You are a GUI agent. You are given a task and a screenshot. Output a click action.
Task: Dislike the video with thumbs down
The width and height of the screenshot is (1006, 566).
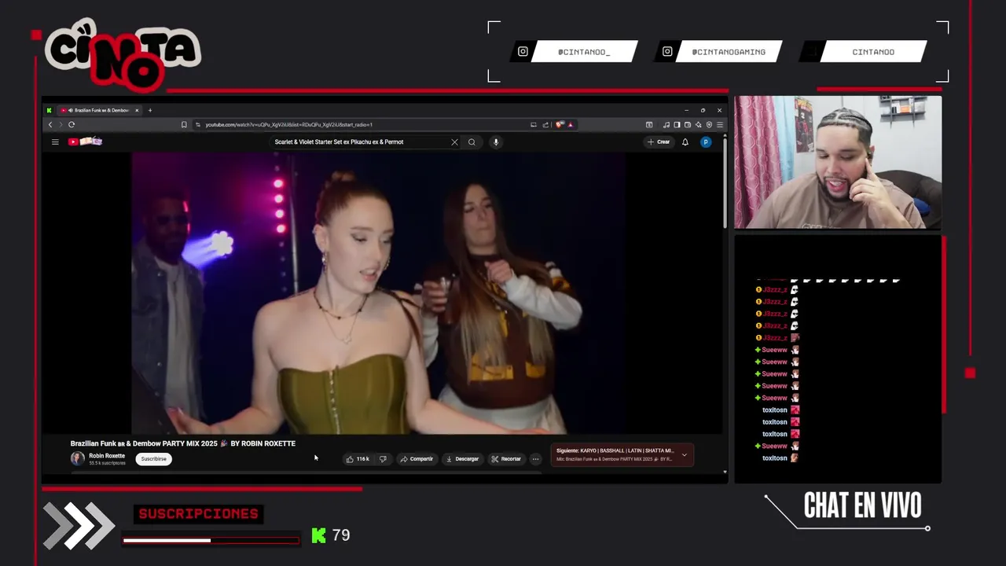(x=383, y=459)
